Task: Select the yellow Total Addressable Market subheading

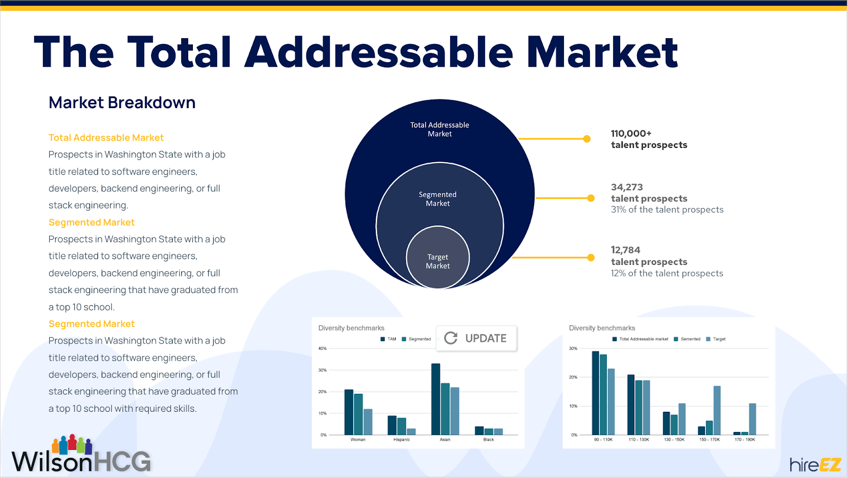Action: pos(106,138)
